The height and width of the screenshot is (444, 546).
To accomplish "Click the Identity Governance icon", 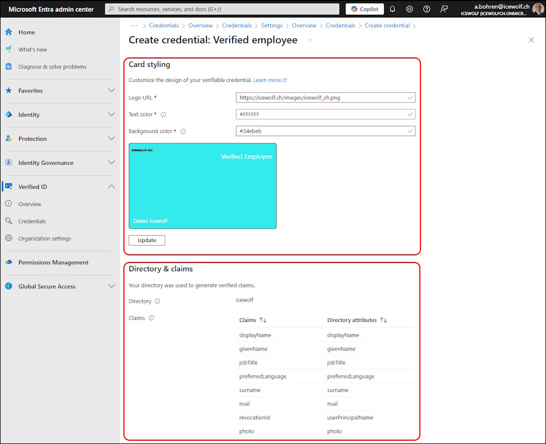I will click(9, 162).
